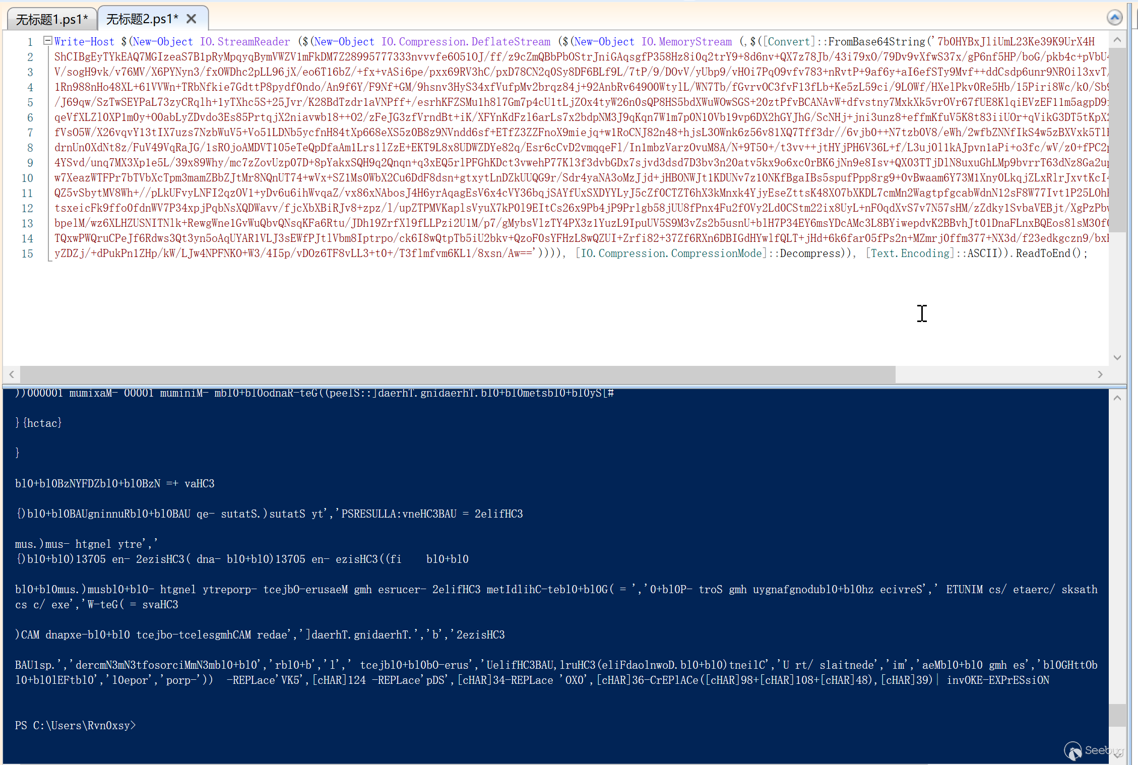Switch to the 无标题1.ps1 tab
The height and width of the screenshot is (765, 1138).
(51, 19)
